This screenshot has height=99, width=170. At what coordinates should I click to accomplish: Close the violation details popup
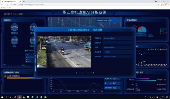coord(132,30)
